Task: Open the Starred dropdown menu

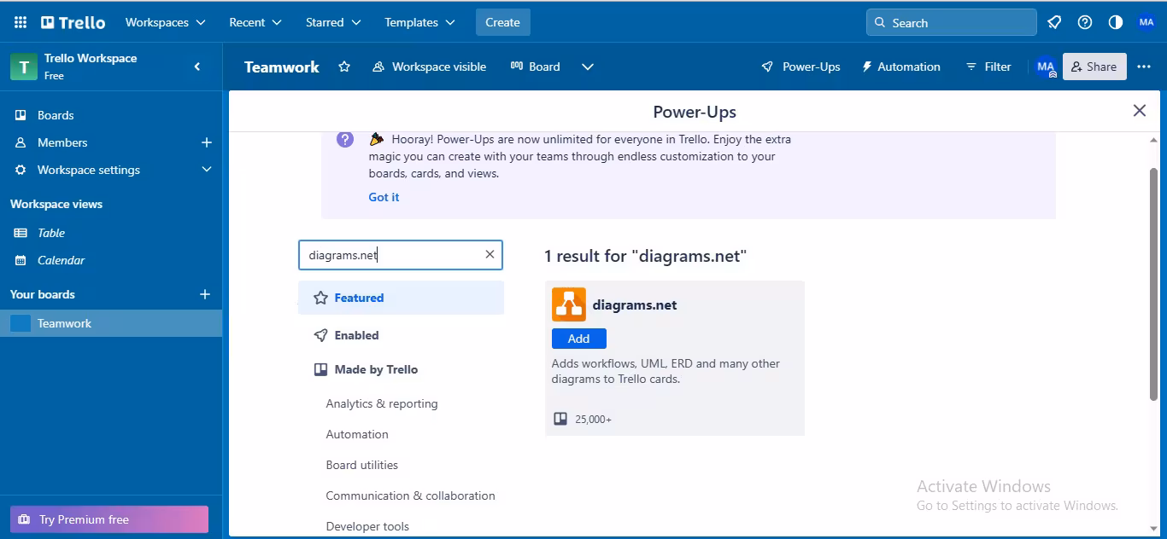Action: pyautogui.click(x=333, y=22)
